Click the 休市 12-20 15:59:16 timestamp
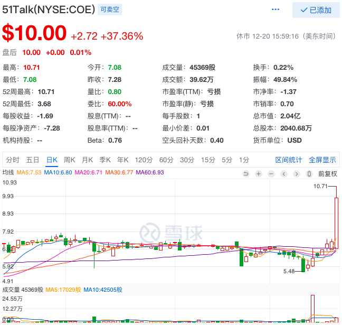This screenshot has width=342, height=325. pyautogui.click(x=286, y=36)
